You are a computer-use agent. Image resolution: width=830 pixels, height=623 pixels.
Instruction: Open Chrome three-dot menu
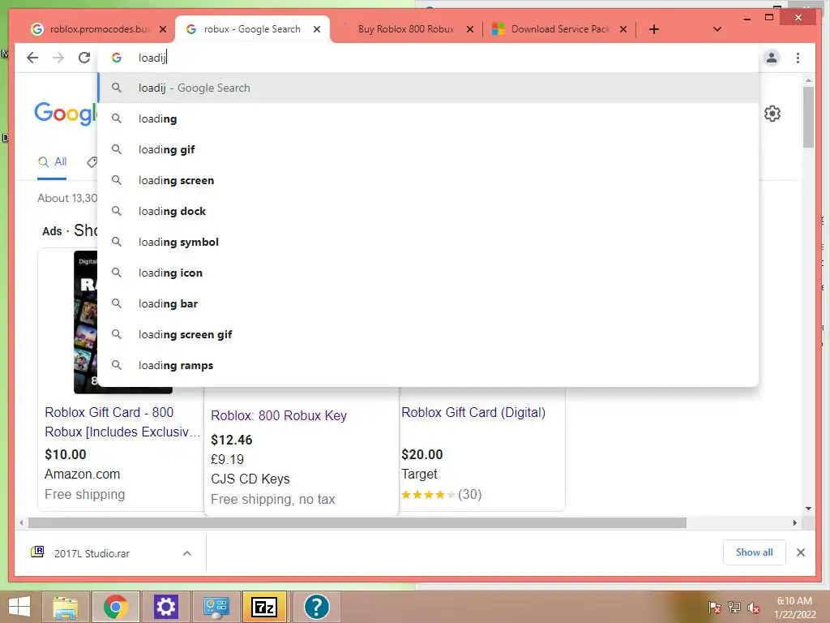click(x=798, y=58)
